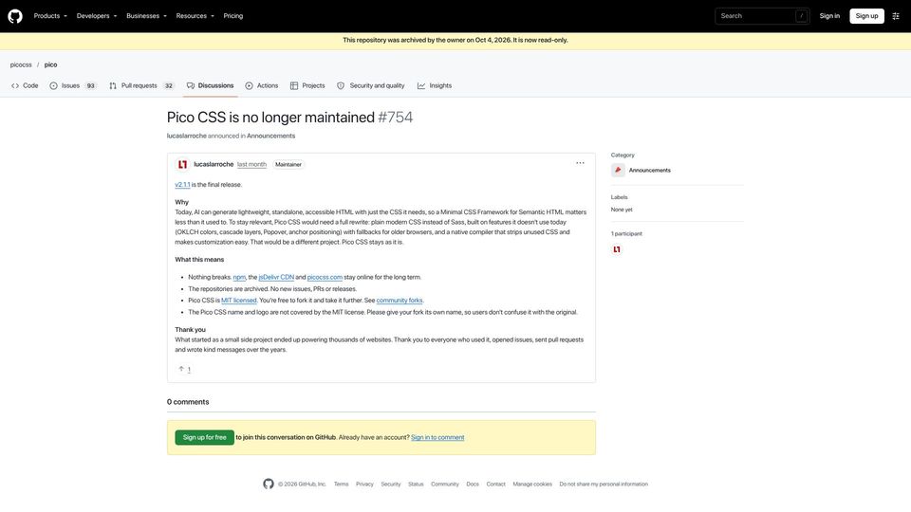Click the '1 participant' sidebar label

(626, 234)
